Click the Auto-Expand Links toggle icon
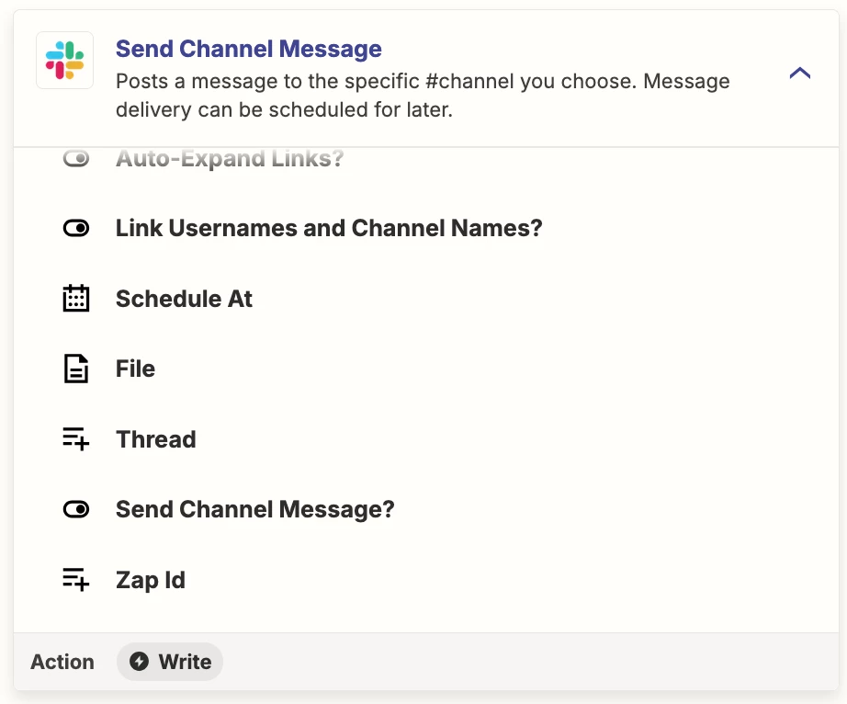 76,159
